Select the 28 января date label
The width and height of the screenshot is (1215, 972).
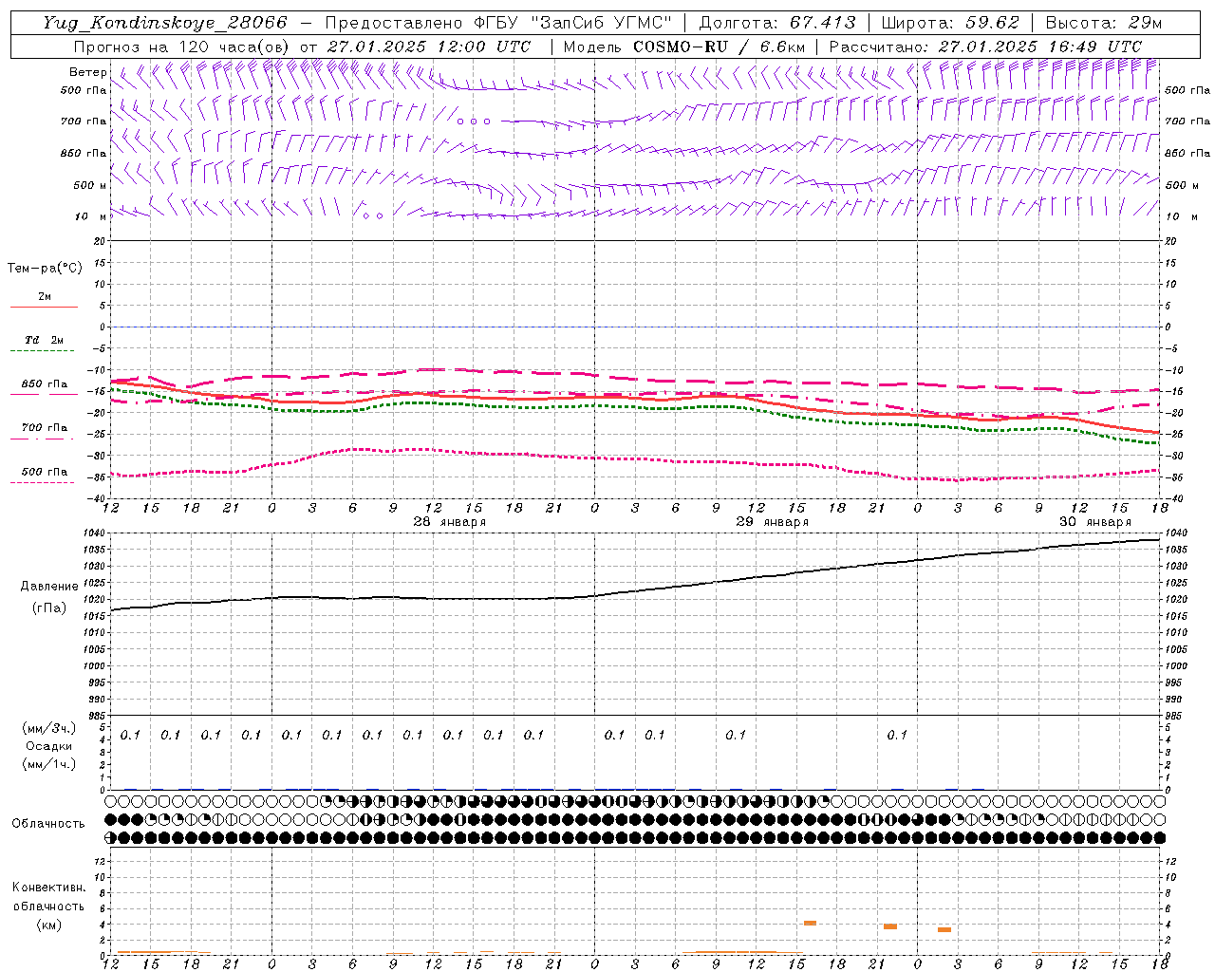click(449, 522)
